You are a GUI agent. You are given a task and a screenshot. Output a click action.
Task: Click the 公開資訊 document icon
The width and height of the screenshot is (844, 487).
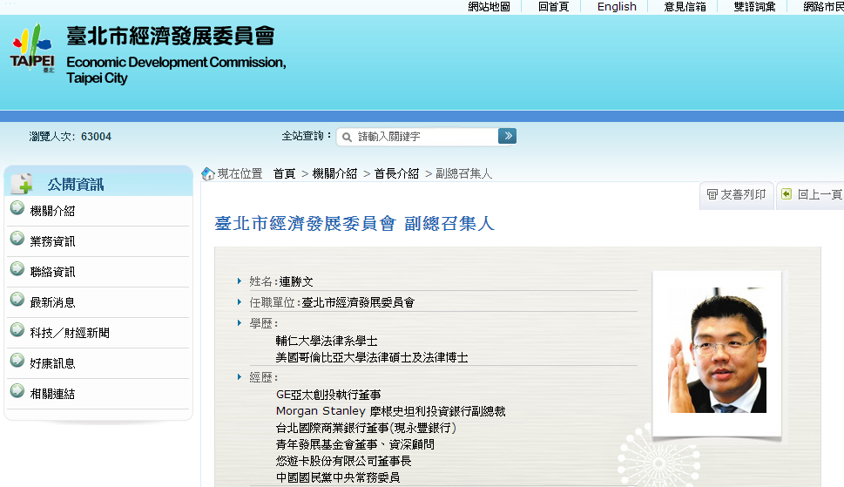click(22, 184)
